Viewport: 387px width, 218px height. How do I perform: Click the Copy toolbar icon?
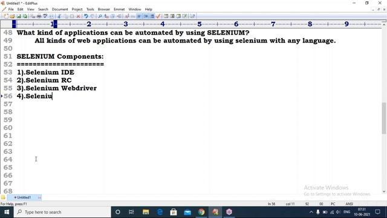[x=66, y=16]
